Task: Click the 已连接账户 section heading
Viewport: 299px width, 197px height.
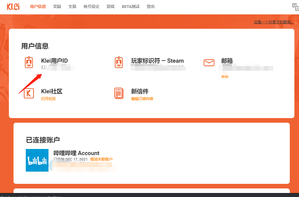Action: click(43, 140)
